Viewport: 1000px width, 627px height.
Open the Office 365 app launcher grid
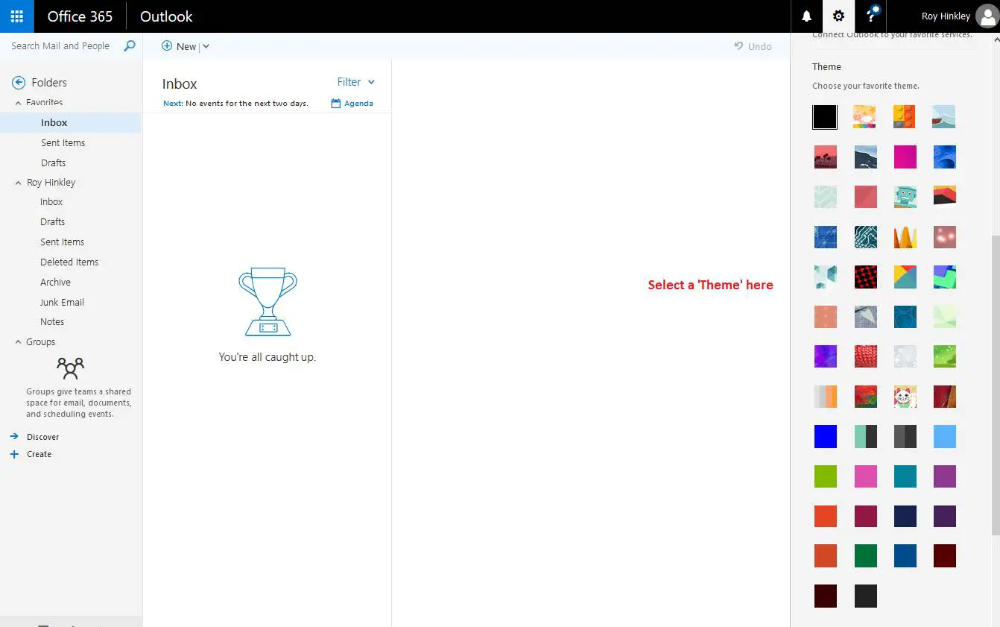(16, 16)
